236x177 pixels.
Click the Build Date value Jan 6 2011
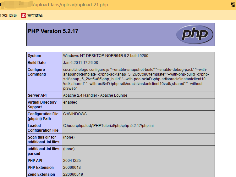click(x=80, y=63)
